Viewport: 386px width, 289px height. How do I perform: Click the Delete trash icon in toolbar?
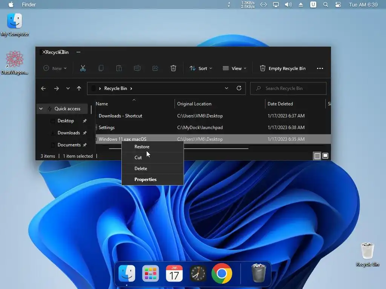(x=173, y=68)
